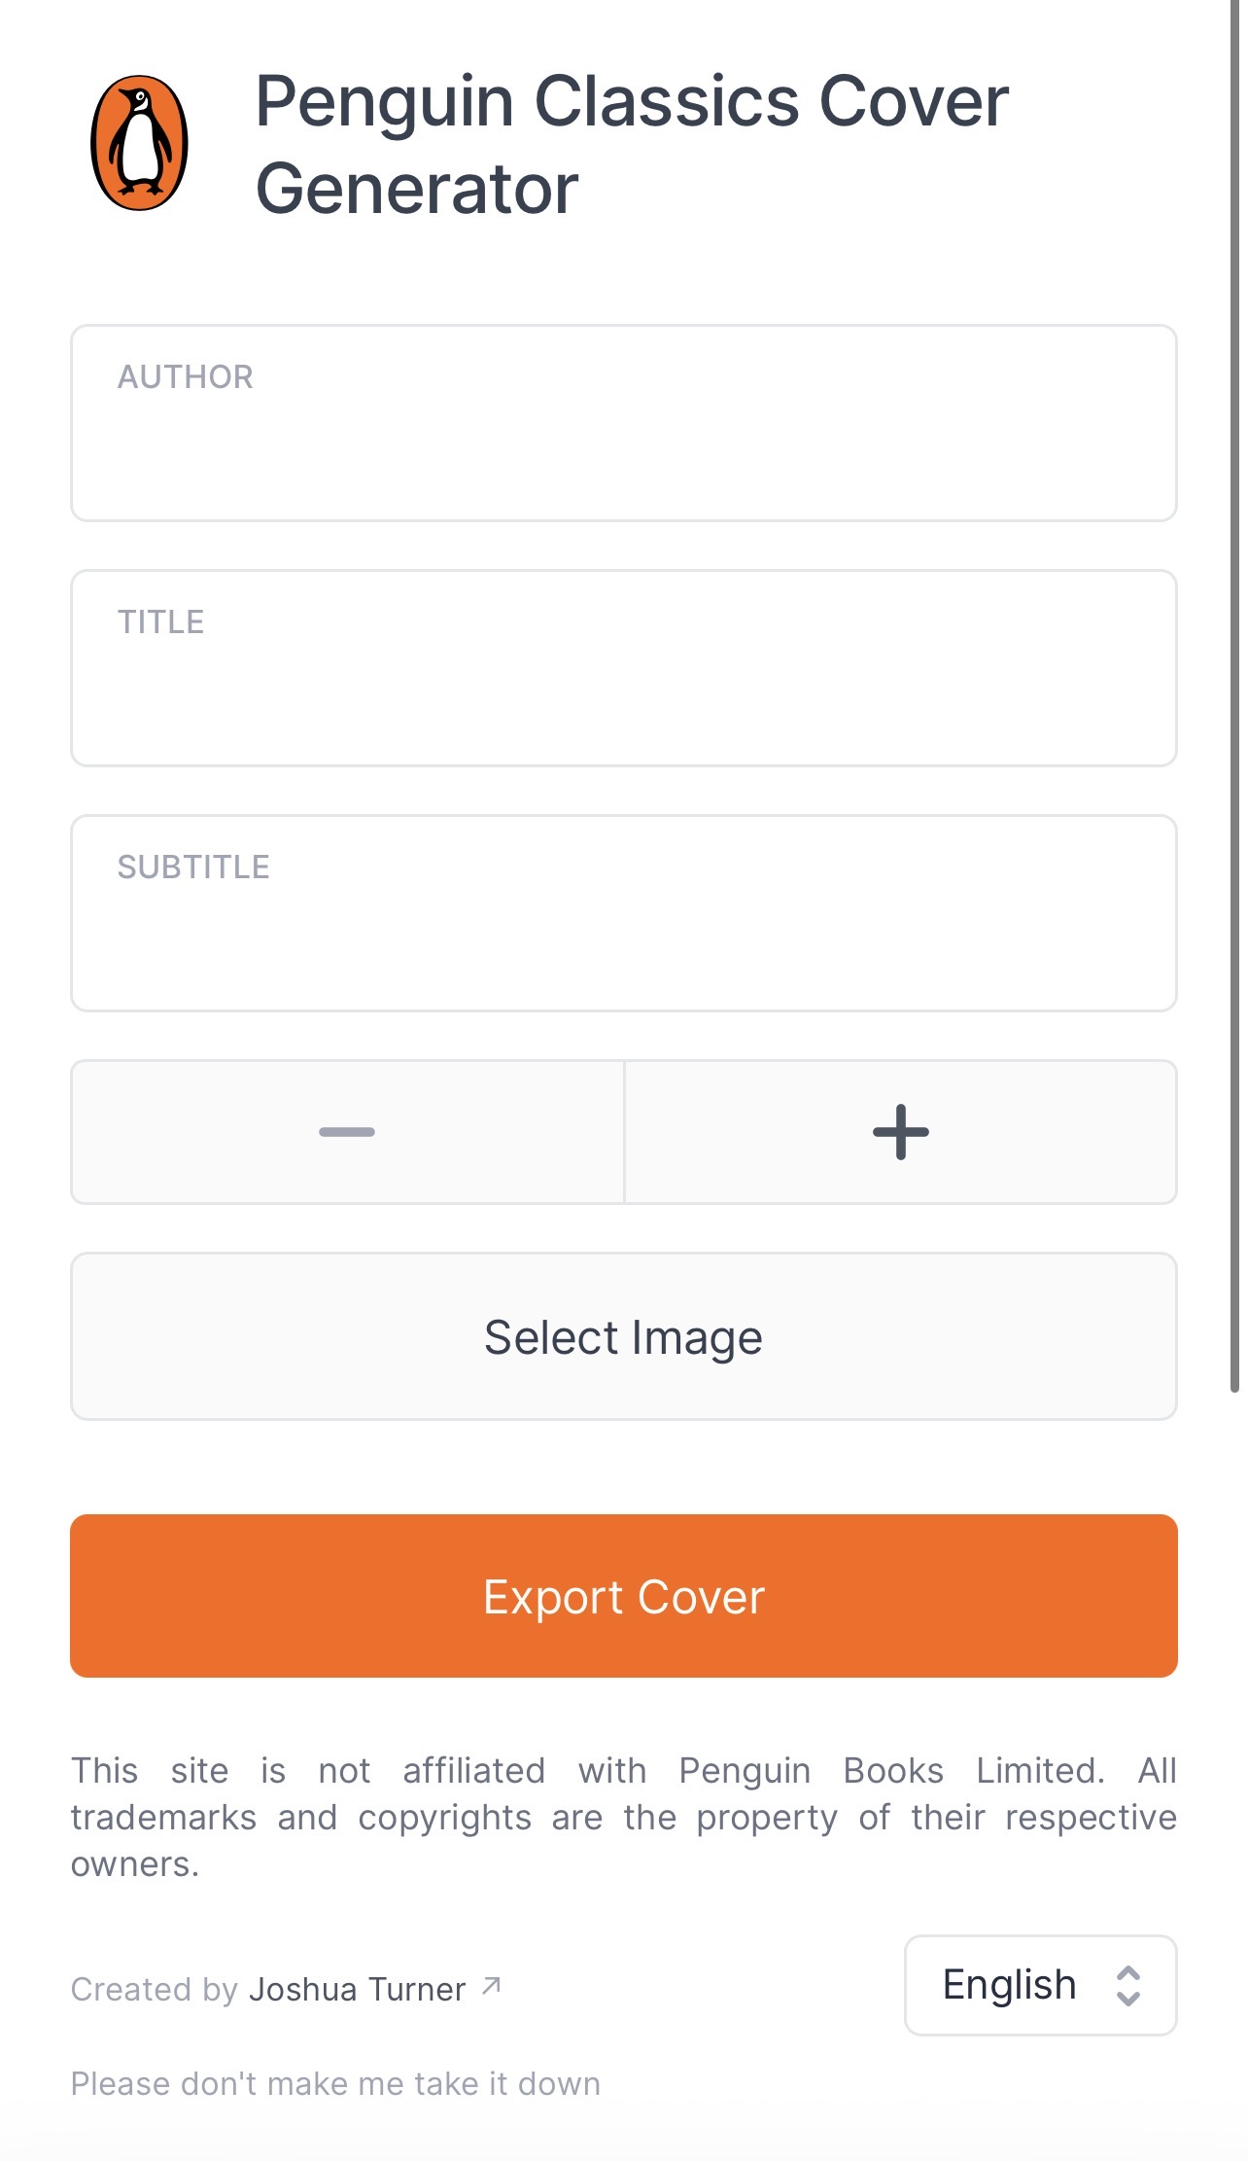Click the external link arrow beside Joshua Turner
Screen dimensions: 1248x2161
[492, 1985]
